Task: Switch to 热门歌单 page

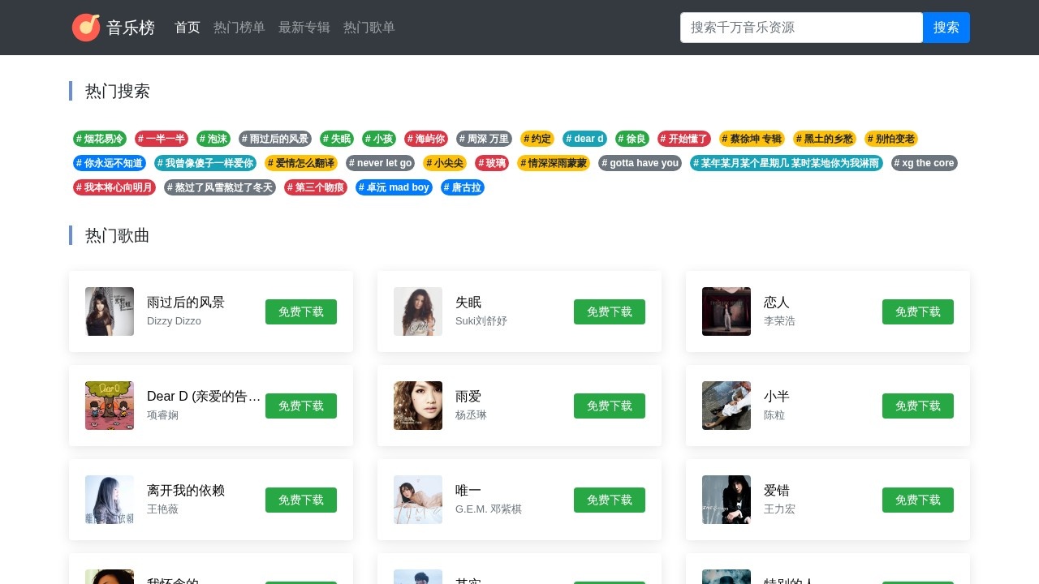Action: point(369,28)
